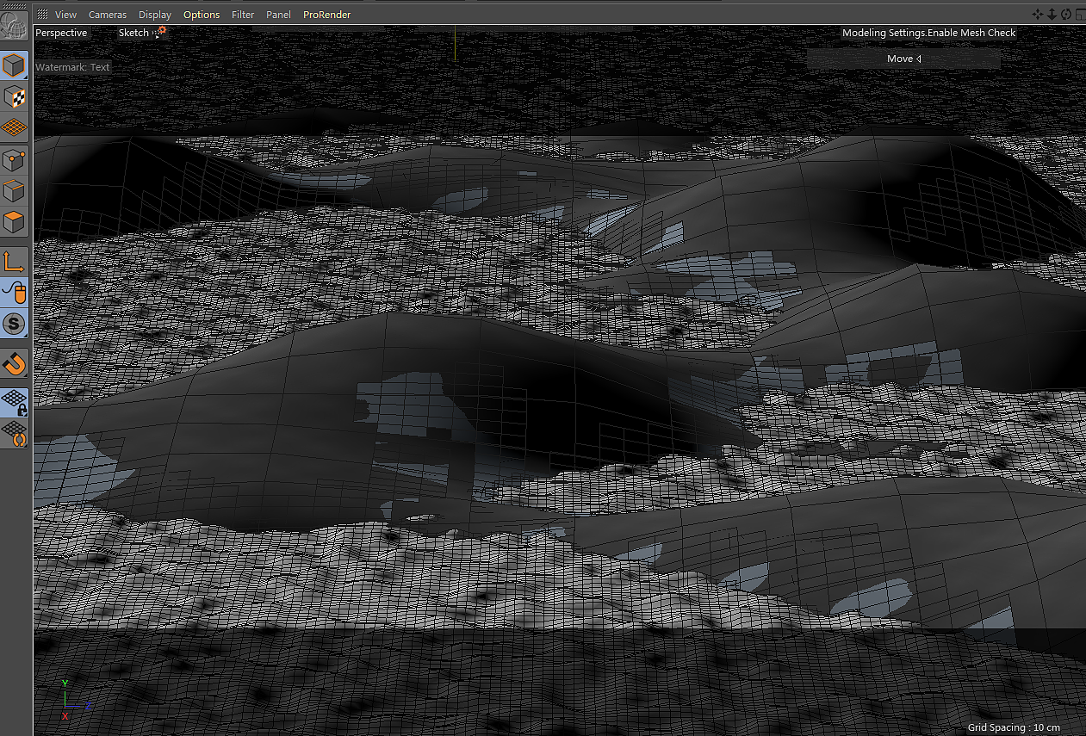Enable the Axis modification tool
Image resolution: width=1086 pixels, height=736 pixels.
pyautogui.click(x=15, y=260)
